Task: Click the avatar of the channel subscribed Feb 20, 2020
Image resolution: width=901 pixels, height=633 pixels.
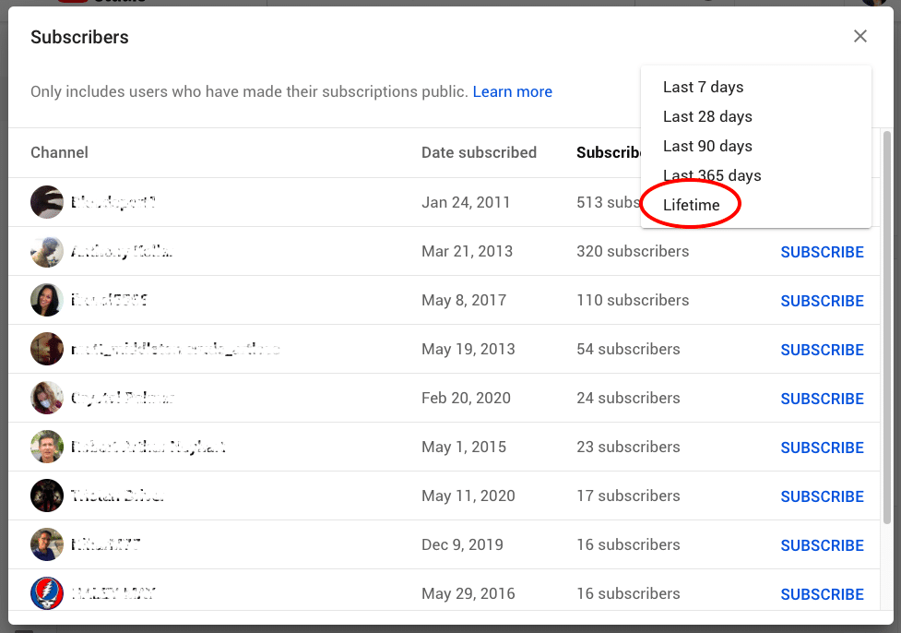Action: coord(47,398)
